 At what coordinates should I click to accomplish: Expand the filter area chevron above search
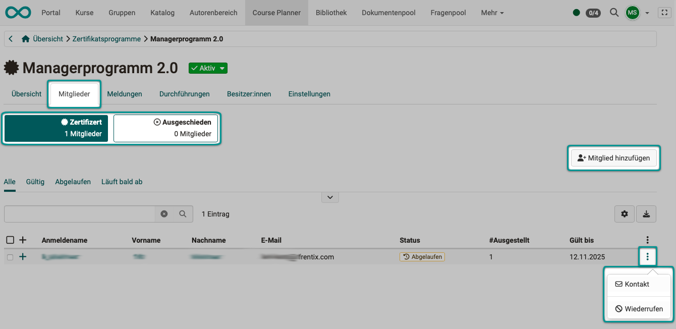click(330, 197)
